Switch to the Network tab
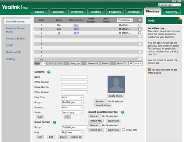 pyautogui.click(x=77, y=12)
